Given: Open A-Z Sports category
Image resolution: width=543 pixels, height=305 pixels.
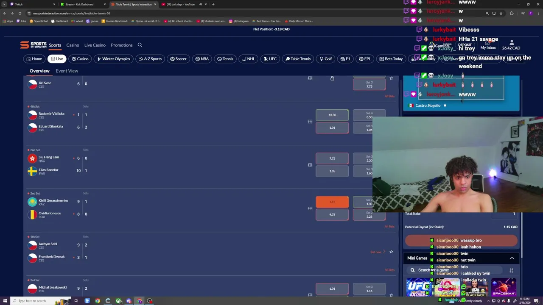Looking at the screenshot, I should 150,59.
